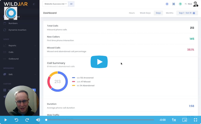Change playback speed from 1x
This screenshot has height=124, width=201.
tap(174, 120)
